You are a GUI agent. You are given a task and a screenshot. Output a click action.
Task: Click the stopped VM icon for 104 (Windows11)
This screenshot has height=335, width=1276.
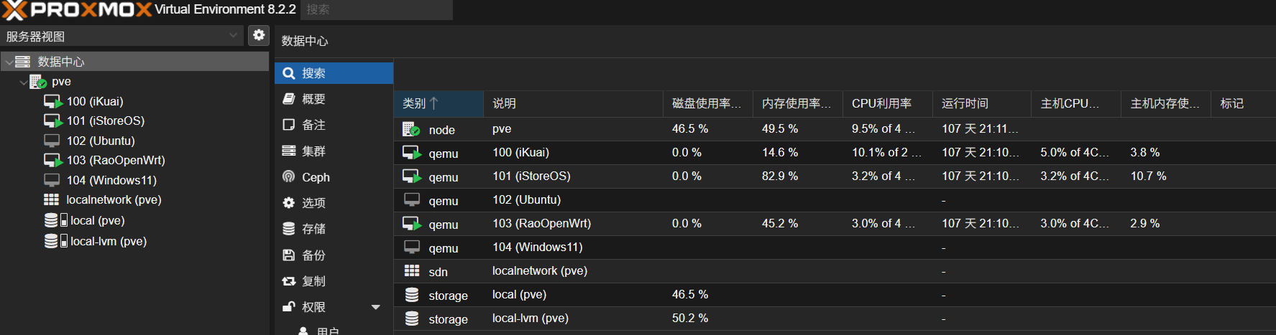(x=52, y=180)
